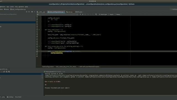
Task: Jump to previous search occurrence arrow
Action: pyautogui.click(x=80, y=14)
